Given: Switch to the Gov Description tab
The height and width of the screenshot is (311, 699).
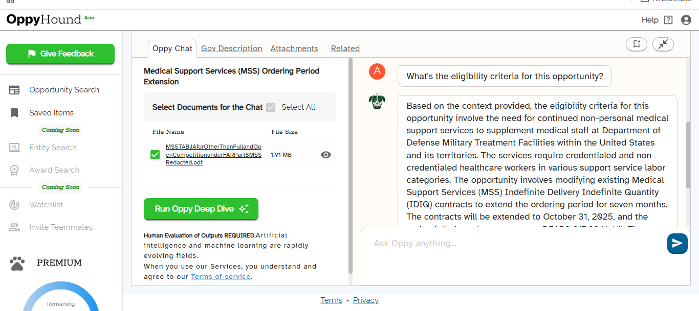Looking at the screenshot, I should (x=231, y=49).
